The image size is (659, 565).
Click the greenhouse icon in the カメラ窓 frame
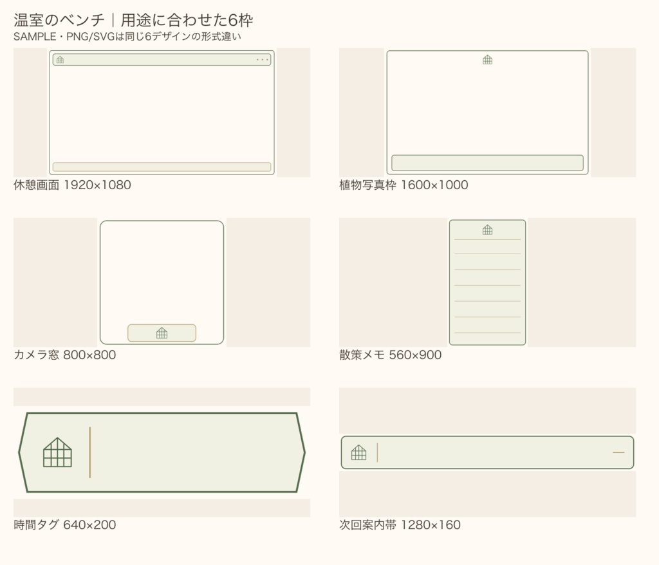click(x=162, y=333)
